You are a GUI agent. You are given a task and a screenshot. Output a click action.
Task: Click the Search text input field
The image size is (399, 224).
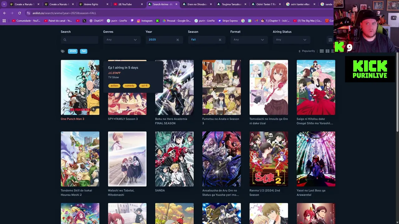pos(79,40)
